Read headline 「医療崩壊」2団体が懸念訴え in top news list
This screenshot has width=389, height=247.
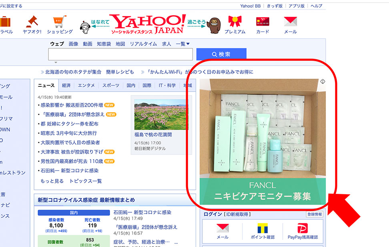pyautogui.click(x=72, y=114)
